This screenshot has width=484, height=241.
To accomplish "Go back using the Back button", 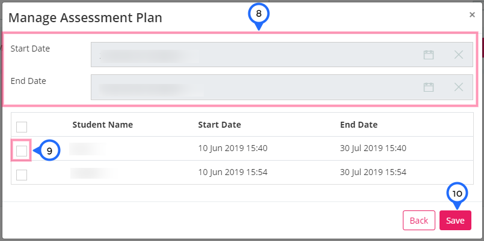I will (419, 221).
